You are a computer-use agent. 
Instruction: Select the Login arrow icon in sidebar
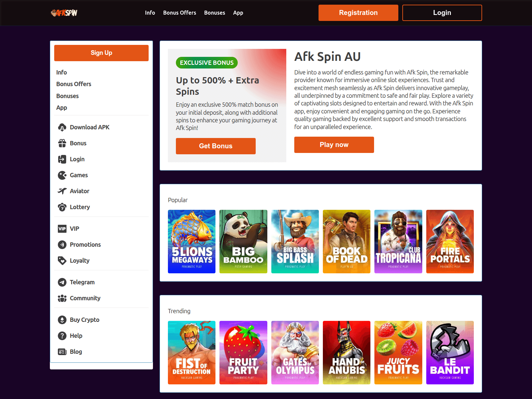coord(62,159)
